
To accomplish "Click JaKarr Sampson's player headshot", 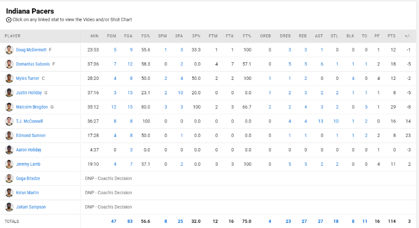I will [9, 207].
